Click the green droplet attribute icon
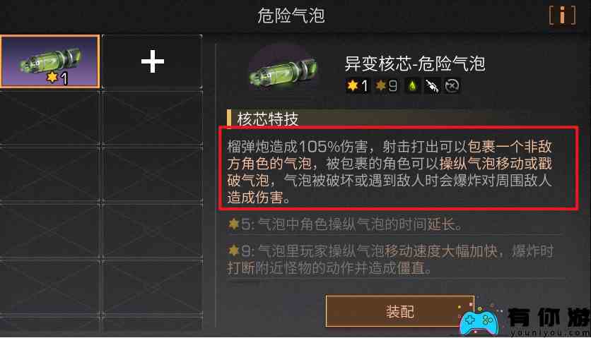Image resolution: width=591 pixels, height=338 pixels. pos(413,86)
